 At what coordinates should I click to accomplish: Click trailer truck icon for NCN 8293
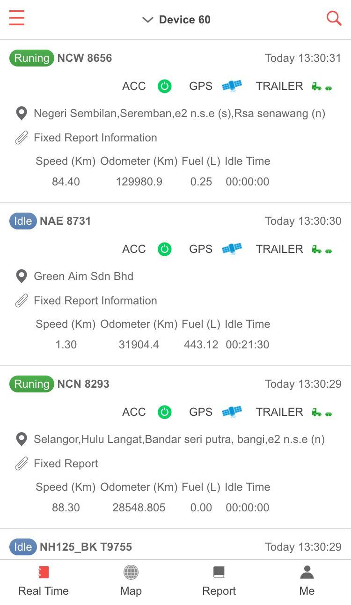322,413
